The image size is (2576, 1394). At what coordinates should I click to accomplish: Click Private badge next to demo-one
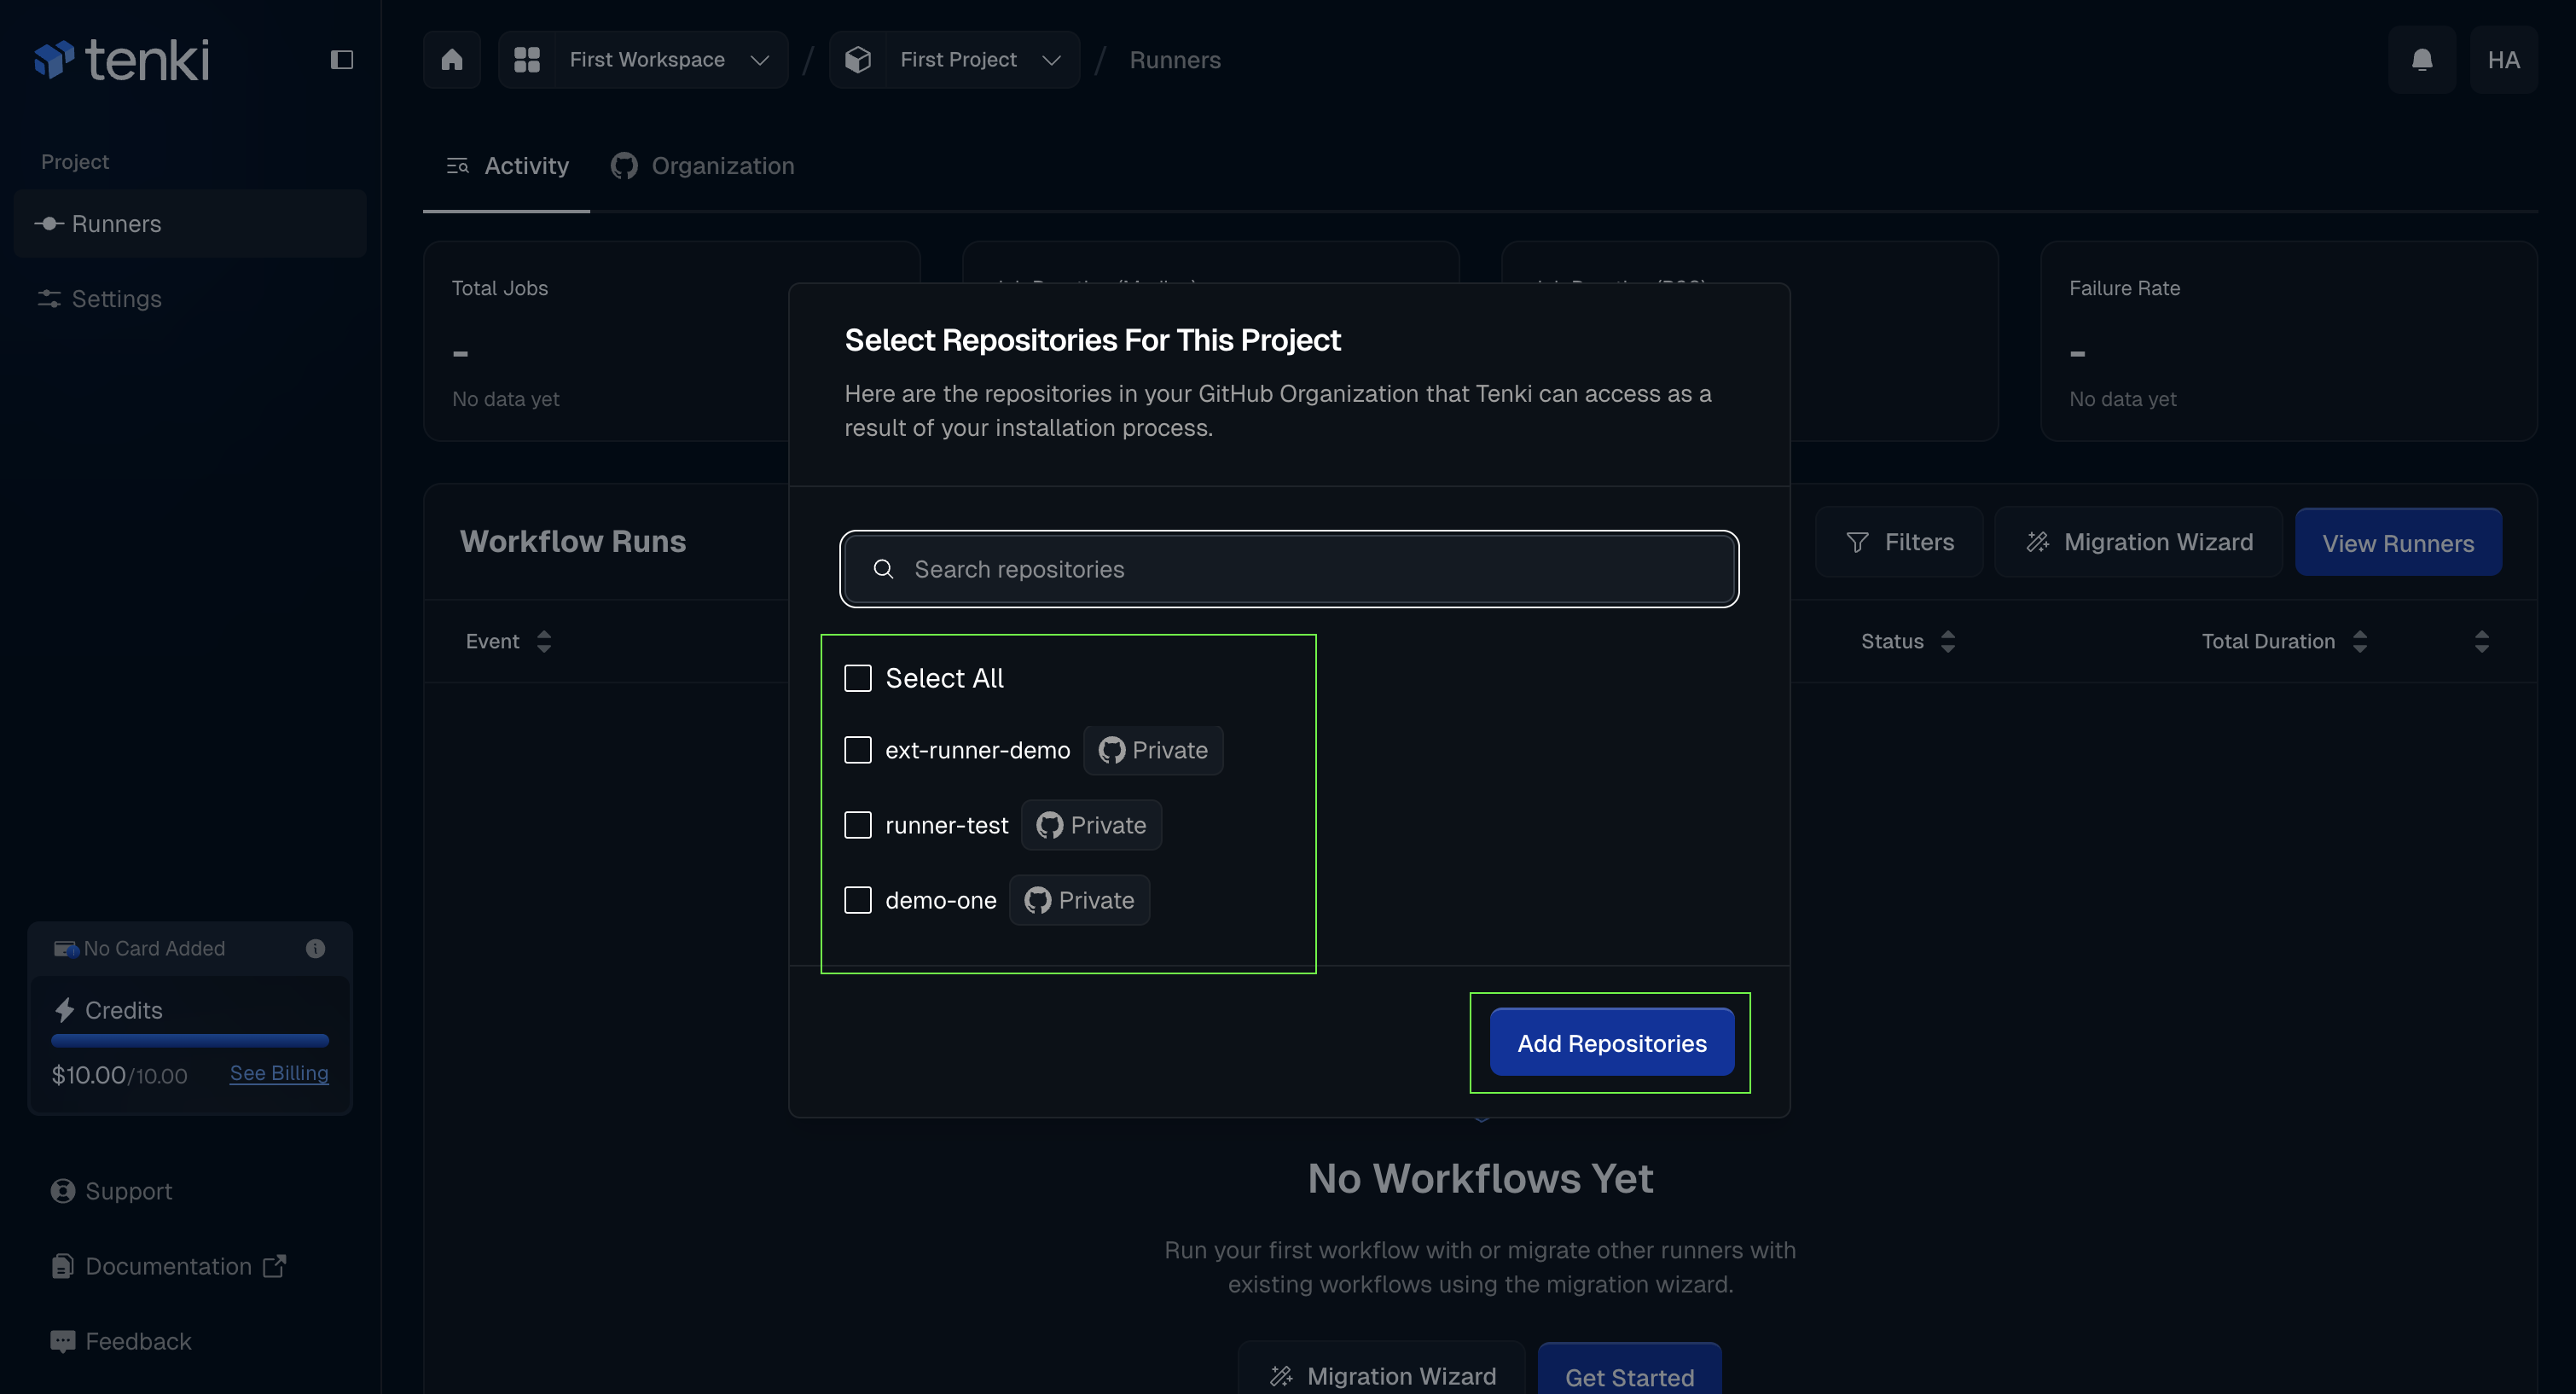(1079, 900)
